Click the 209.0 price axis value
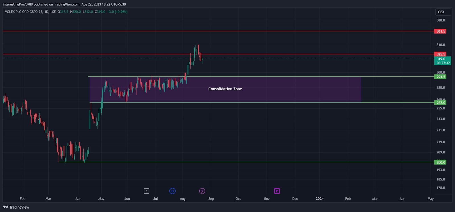The image size is (455, 212). [441, 152]
